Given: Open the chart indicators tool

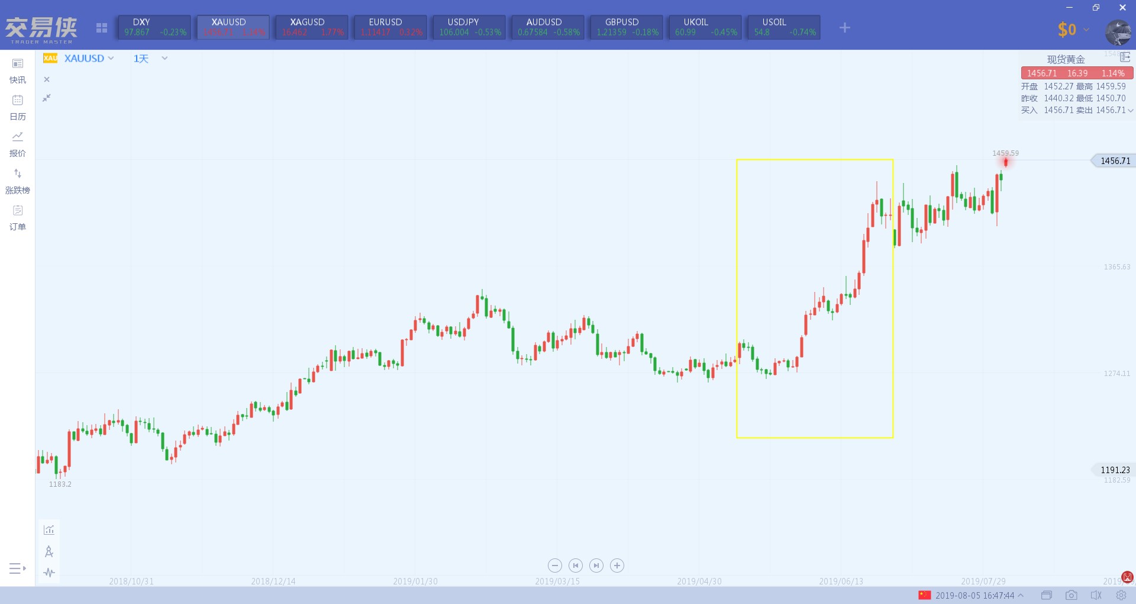Looking at the screenshot, I should pos(49,530).
